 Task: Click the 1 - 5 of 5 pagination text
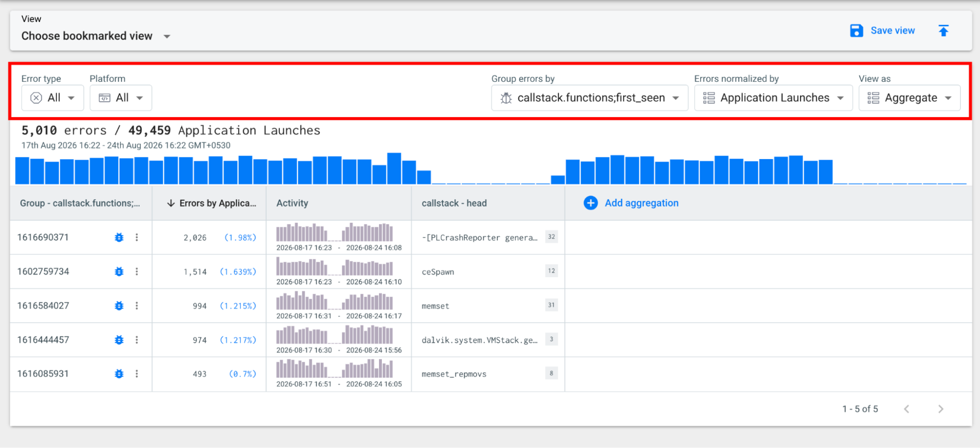pos(860,409)
